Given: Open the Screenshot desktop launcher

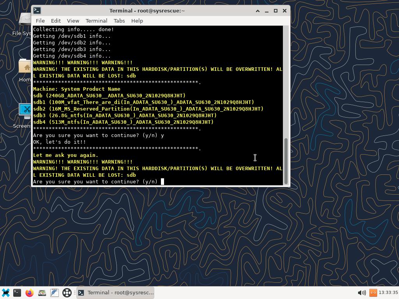Looking at the screenshot, I should [x=25, y=111].
